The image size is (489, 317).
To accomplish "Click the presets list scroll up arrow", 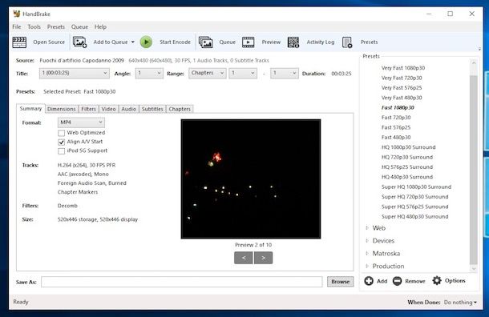I will (474, 63).
